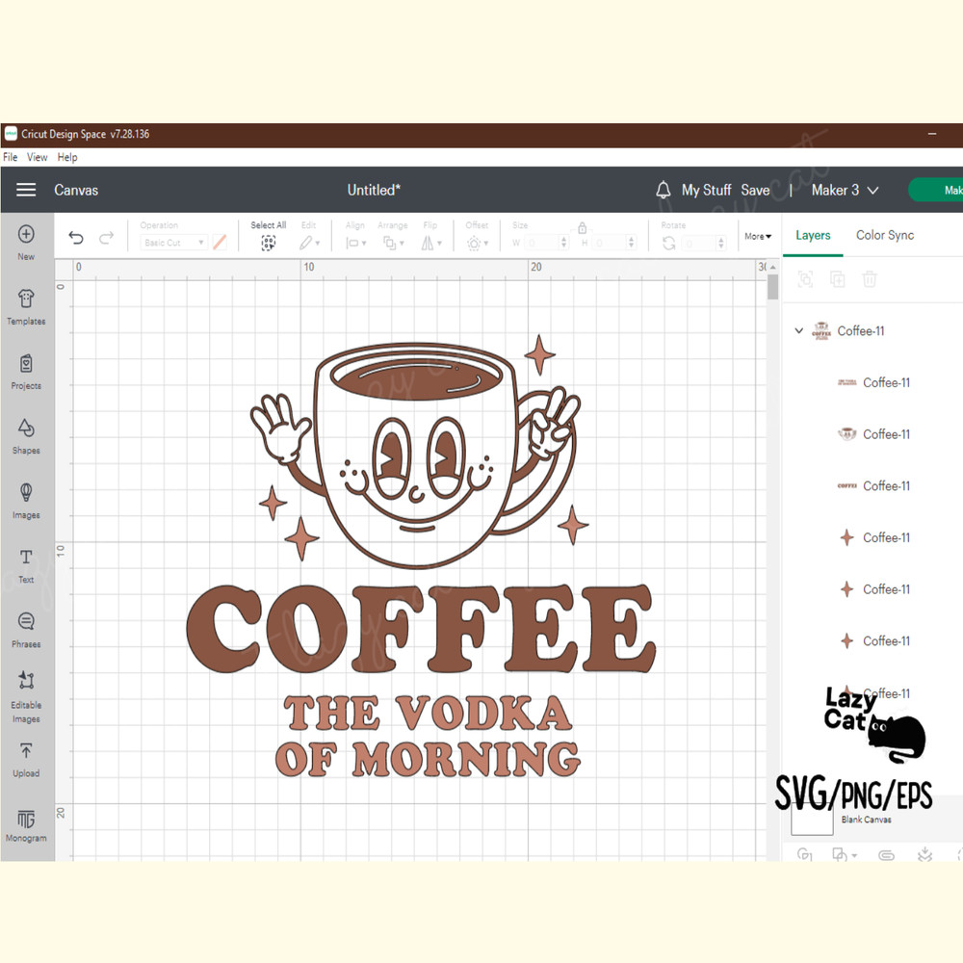Switch to the Color Sync tab
Image resolution: width=963 pixels, height=963 pixels.
click(x=884, y=235)
